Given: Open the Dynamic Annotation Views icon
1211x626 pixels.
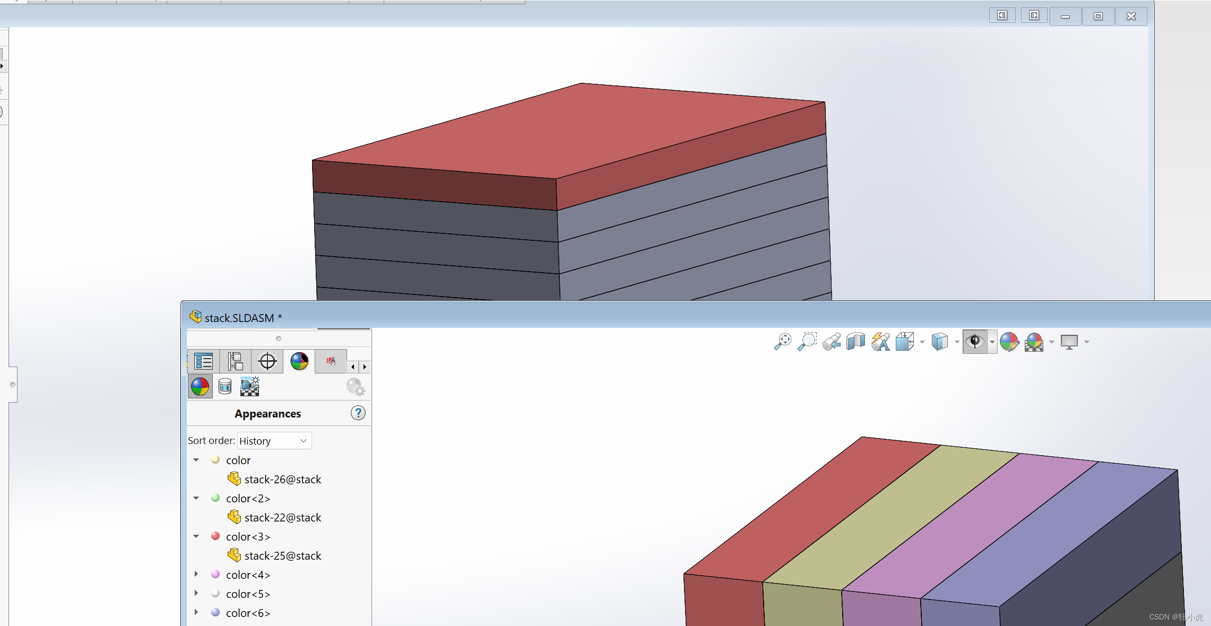Looking at the screenshot, I should click(x=880, y=342).
